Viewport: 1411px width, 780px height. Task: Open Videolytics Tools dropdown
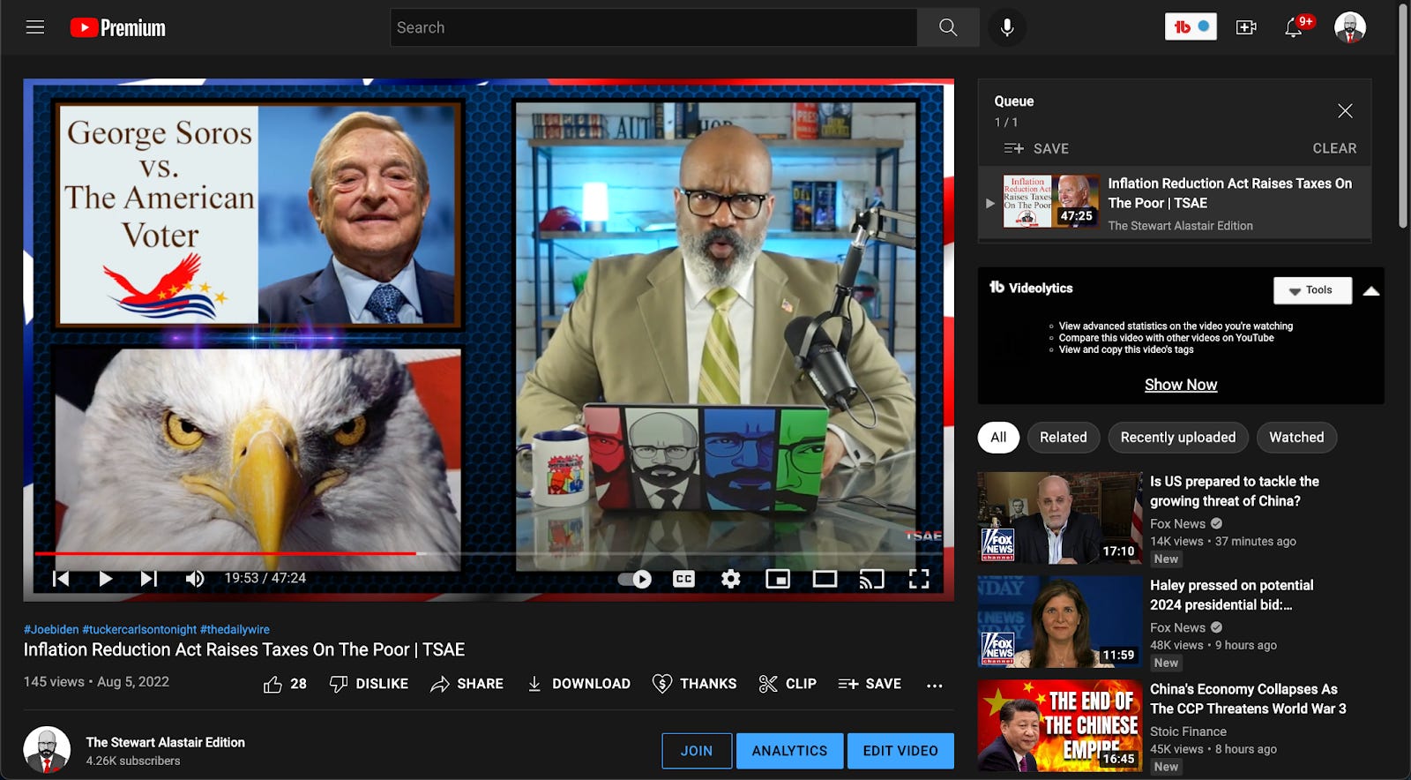[x=1312, y=290]
